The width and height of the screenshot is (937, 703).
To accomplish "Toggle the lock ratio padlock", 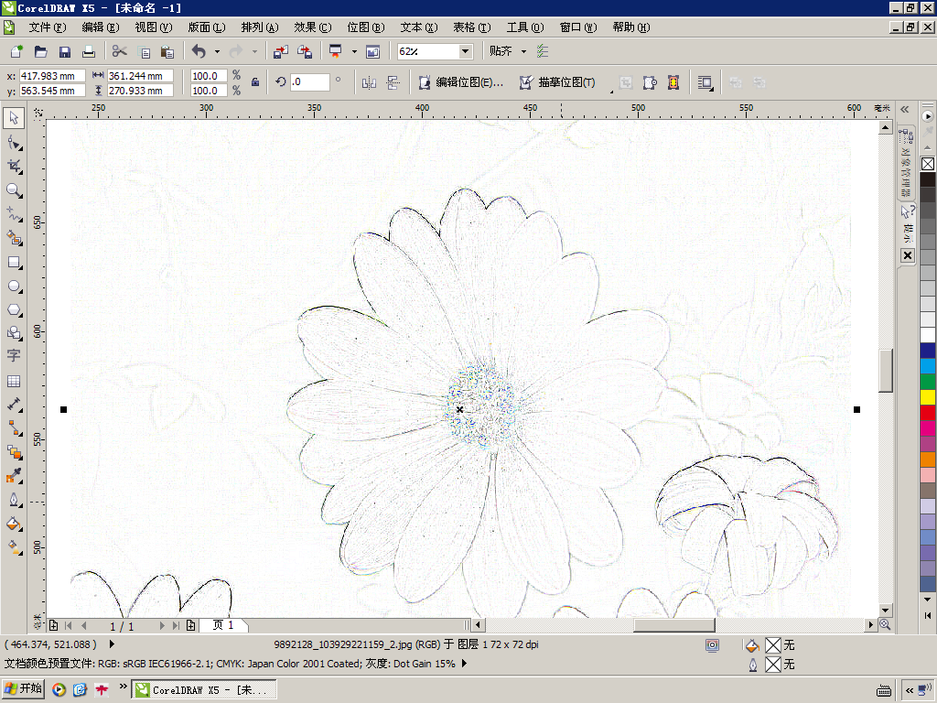I will 255,82.
